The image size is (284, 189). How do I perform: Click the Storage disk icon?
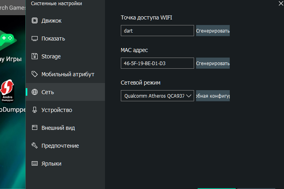[34, 56]
